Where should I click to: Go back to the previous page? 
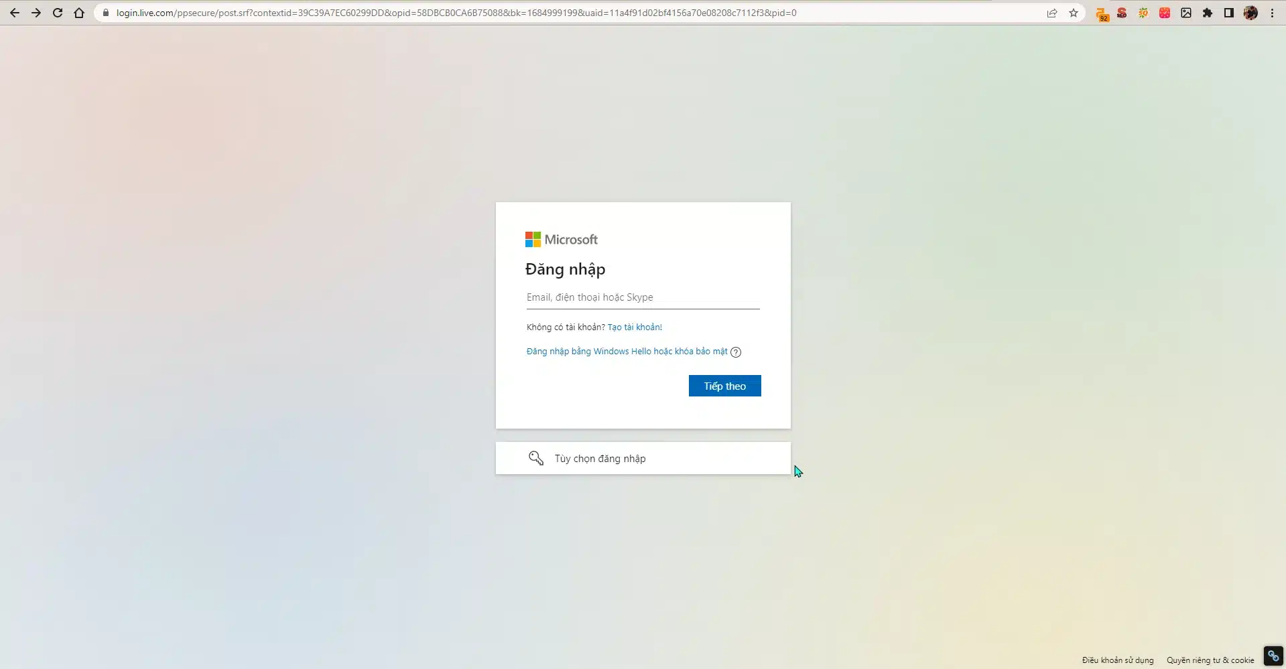tap(15, 13)
